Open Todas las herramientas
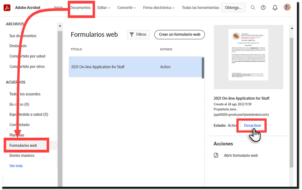Screen dimensions: 302x190 click(x=200, y=8)
